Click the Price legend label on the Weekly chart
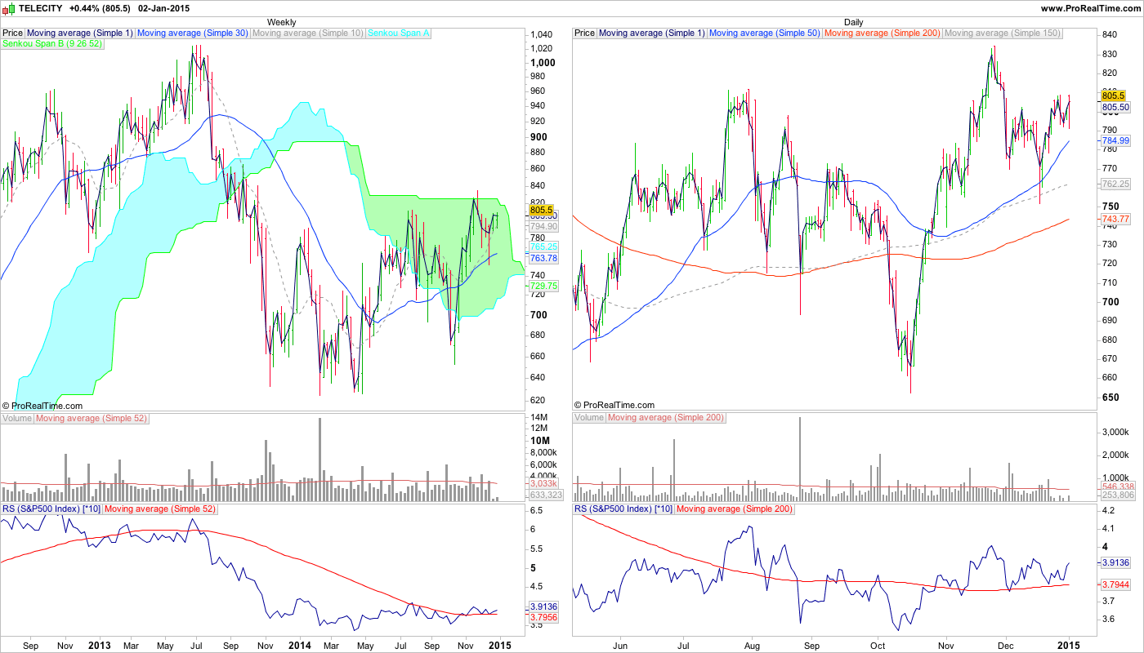The height and width of the screenshot is (653, 1144). pyautogui.click(x=12, y=33)
